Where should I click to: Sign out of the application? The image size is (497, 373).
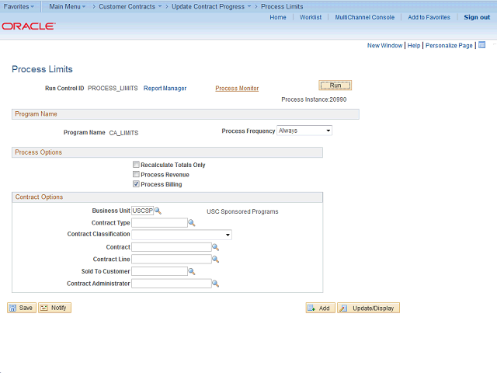pos(477,17)
